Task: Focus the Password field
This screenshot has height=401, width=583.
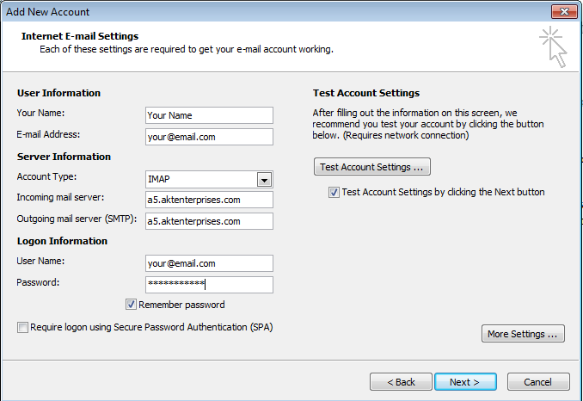Action: [209, 285]
